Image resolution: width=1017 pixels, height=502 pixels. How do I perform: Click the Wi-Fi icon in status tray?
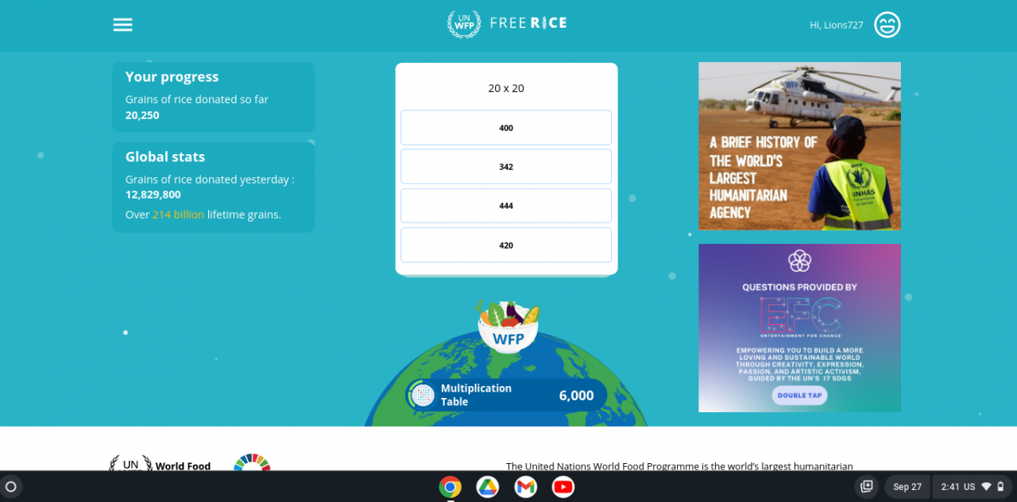point(986,487)
